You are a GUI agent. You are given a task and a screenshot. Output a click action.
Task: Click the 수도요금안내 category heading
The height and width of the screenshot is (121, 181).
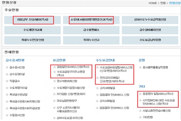[105, 60]
